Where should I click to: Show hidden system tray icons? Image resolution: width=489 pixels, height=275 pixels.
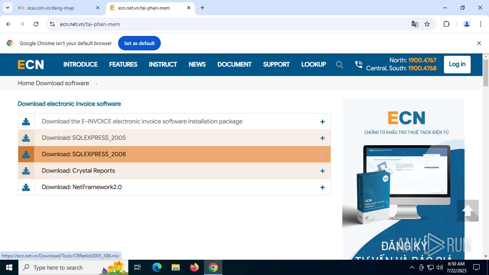pos(412,267)
